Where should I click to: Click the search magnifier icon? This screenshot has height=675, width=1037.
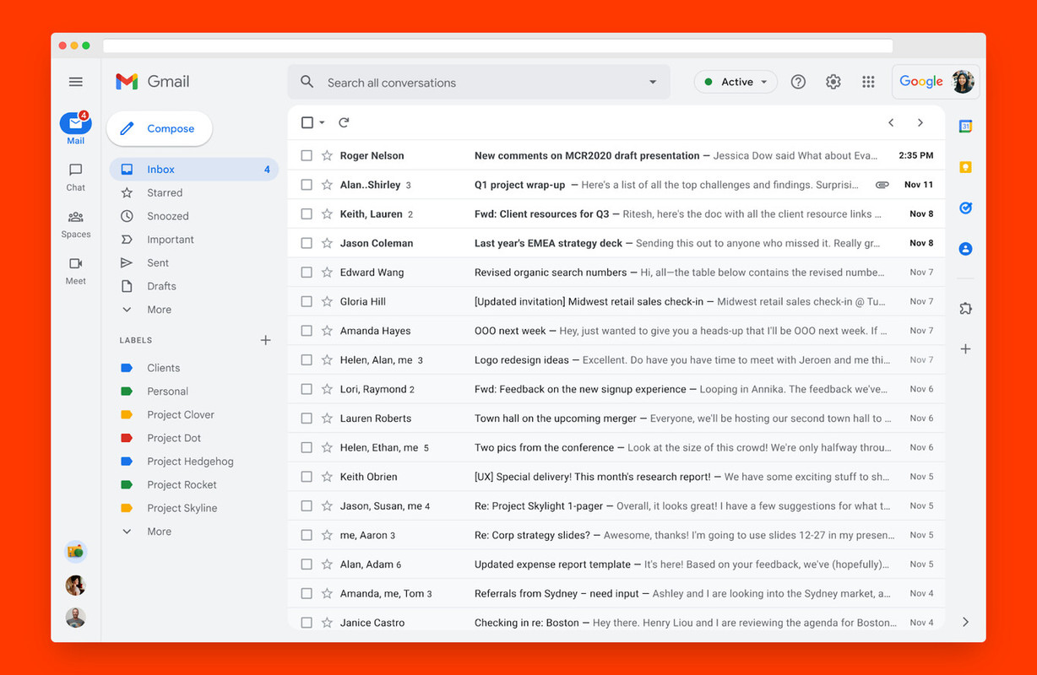pyautogui.click(x=307, y=83)
